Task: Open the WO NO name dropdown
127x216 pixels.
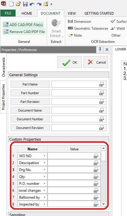Action: pos(44,156)
